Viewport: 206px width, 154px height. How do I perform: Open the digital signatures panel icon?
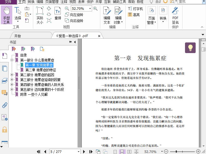click(5, 117)
